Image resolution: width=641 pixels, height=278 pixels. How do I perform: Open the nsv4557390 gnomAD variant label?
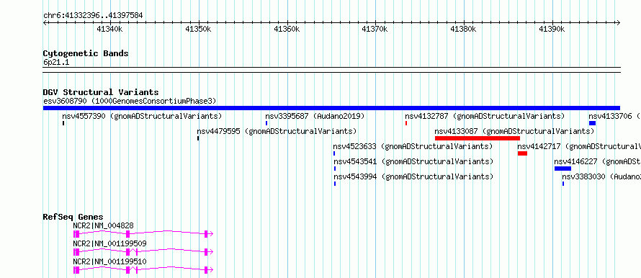point(142,116)
